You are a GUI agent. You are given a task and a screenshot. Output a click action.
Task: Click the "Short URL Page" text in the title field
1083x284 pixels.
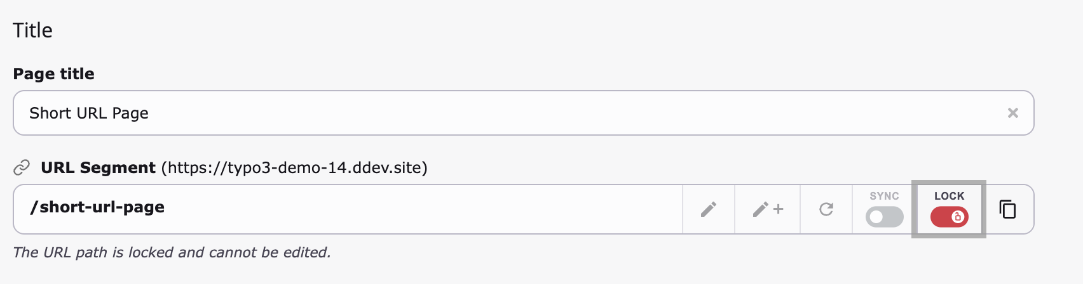click(x=89, y=113)
